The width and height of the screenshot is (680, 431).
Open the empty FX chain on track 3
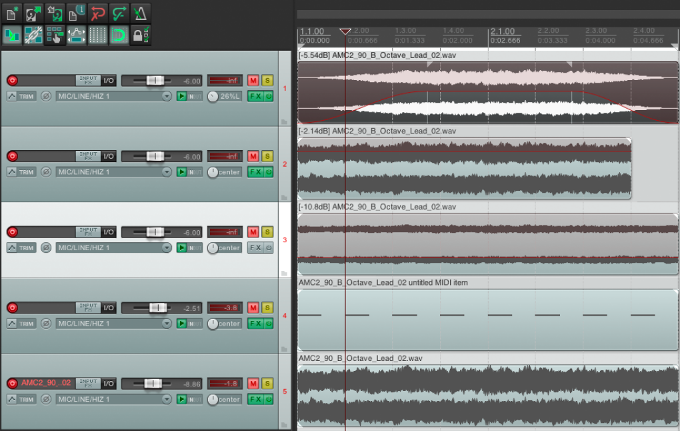pyautogui.click(x=255, y=248)
